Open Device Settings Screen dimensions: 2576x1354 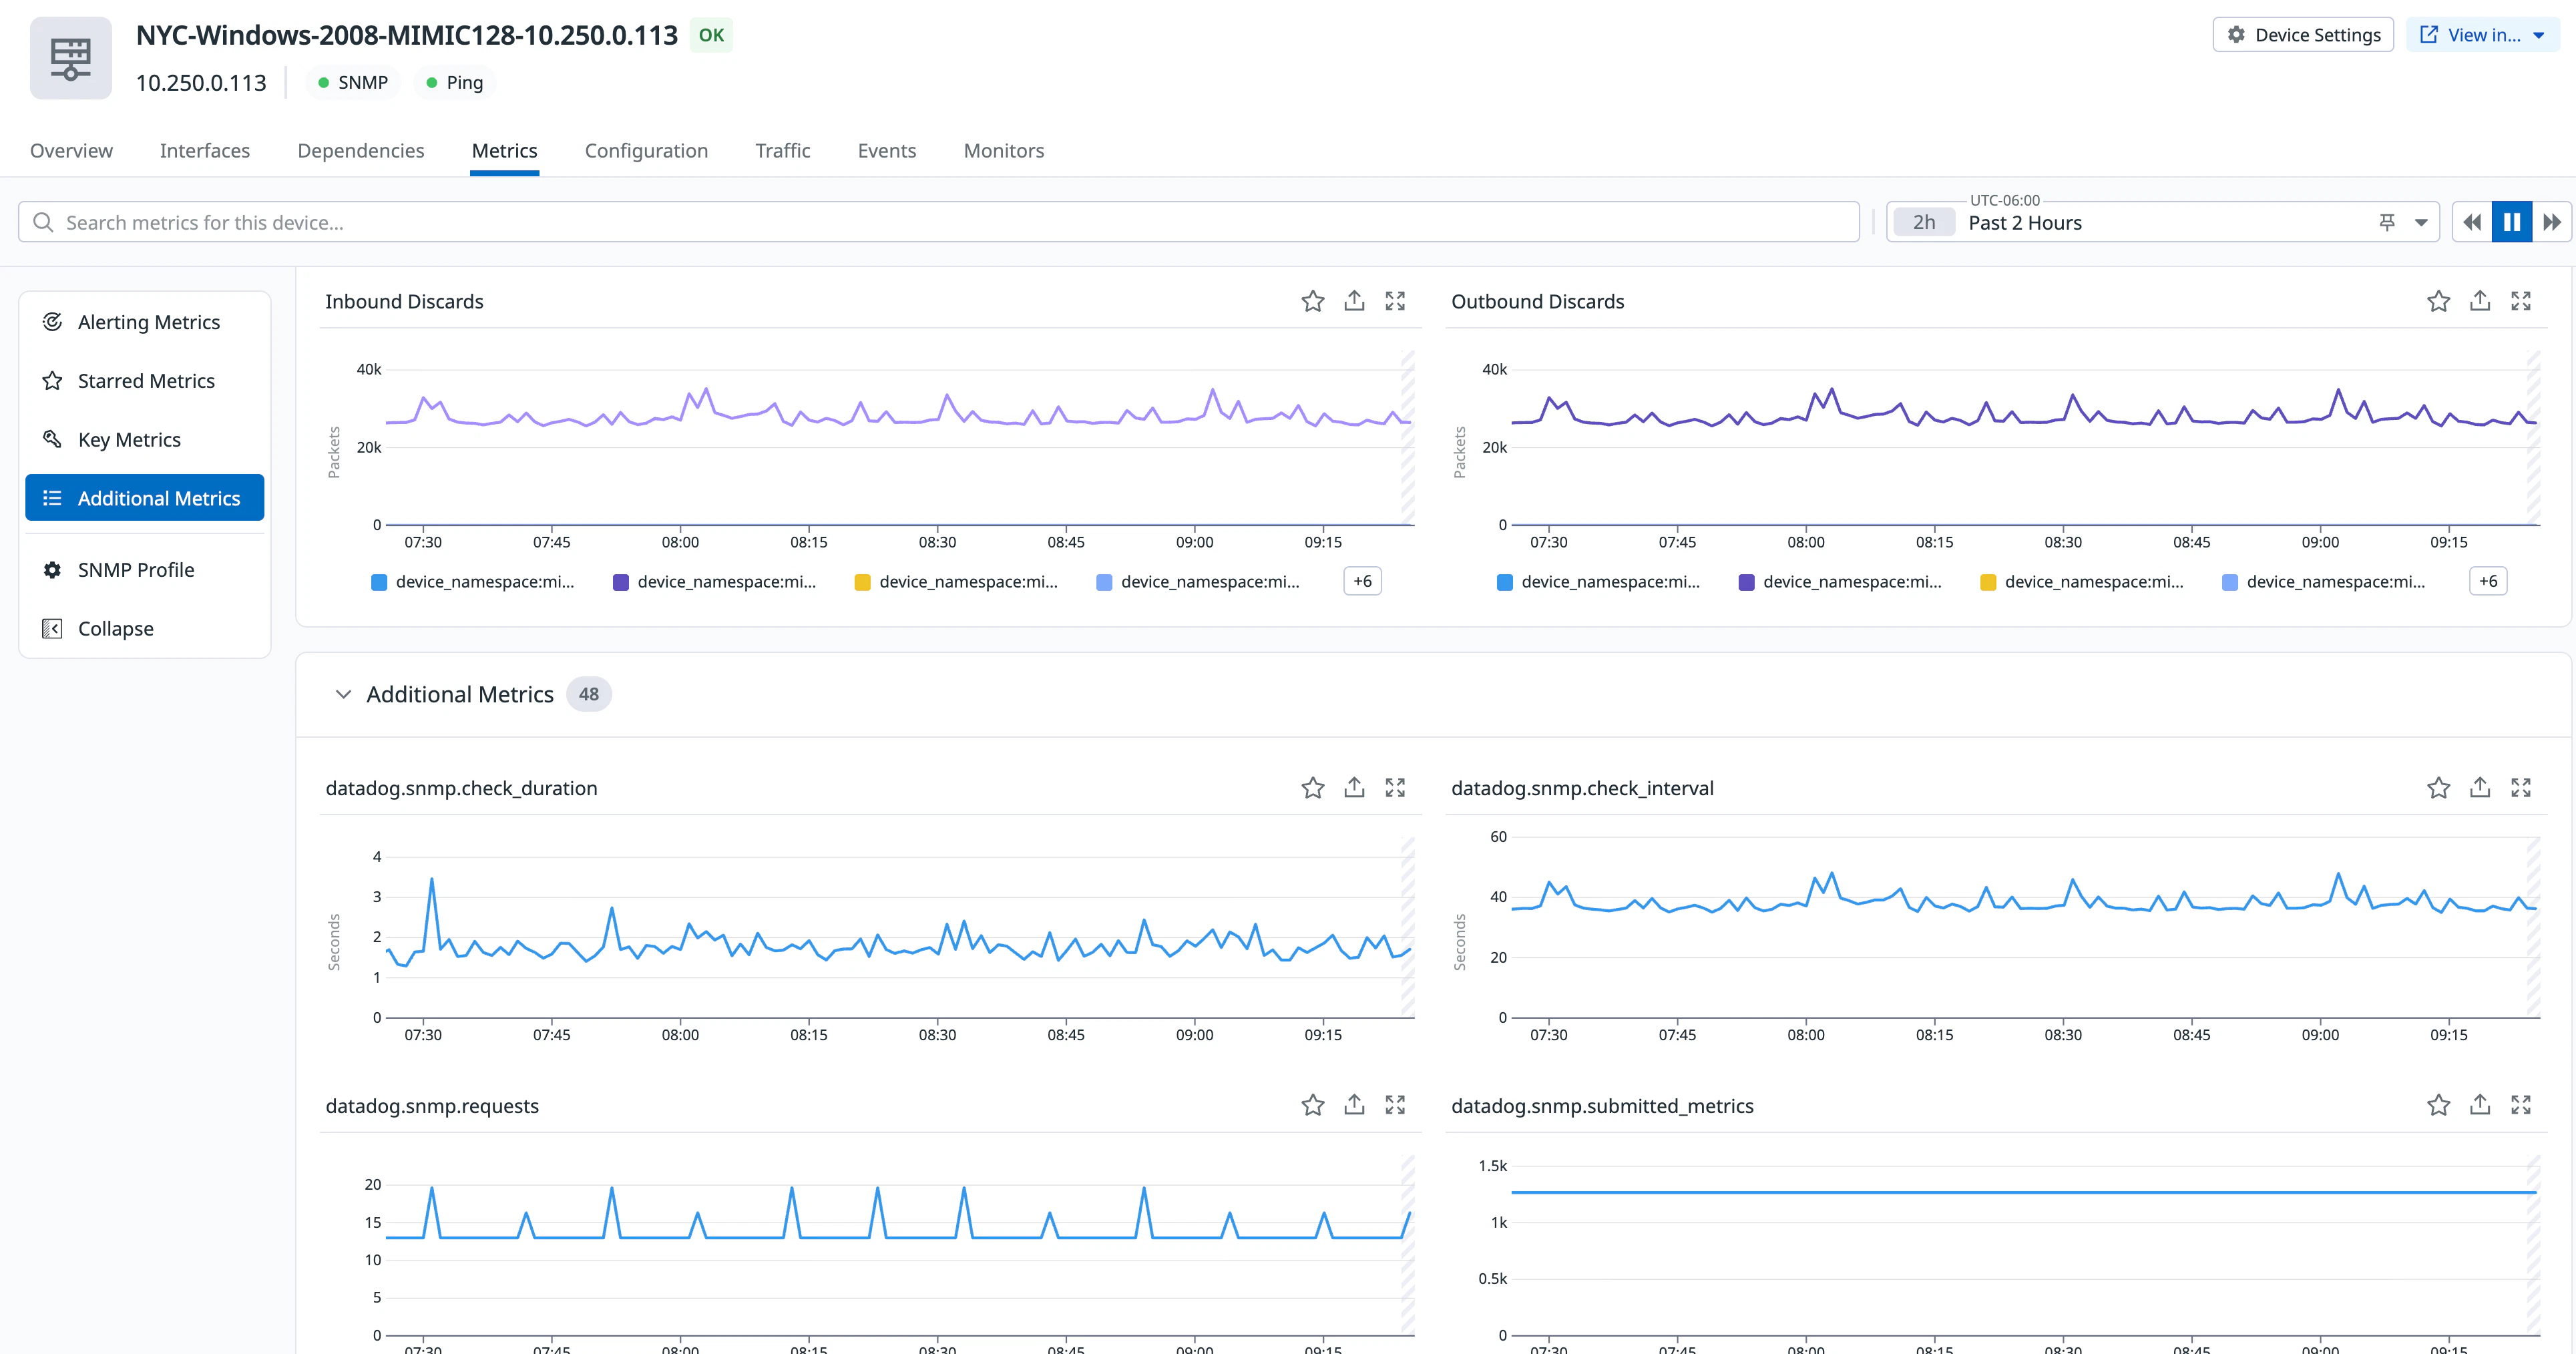(x=2302, y=35)
